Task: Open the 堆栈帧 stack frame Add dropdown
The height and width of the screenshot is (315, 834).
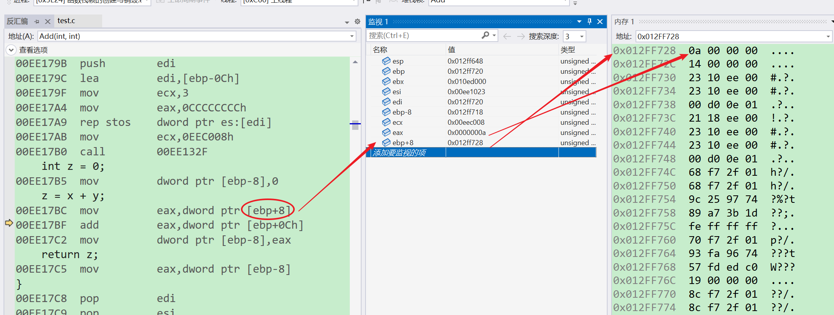Action: pos(565,1)
